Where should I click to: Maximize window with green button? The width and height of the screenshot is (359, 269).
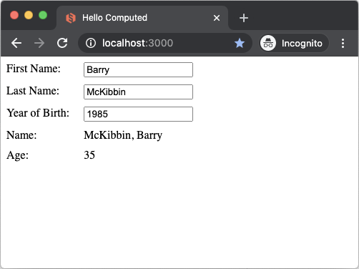tap(43, 15)
